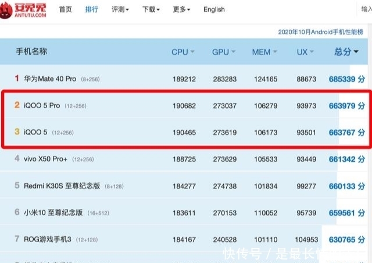Open the iQOO 5 (12+256) entry ranked third
Viewport: 372px width, 263px height.
[x=35, y=132]
